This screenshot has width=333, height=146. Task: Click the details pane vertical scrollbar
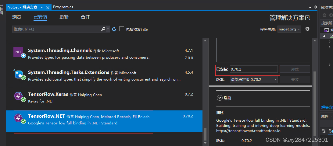click(x=315, y=104)
